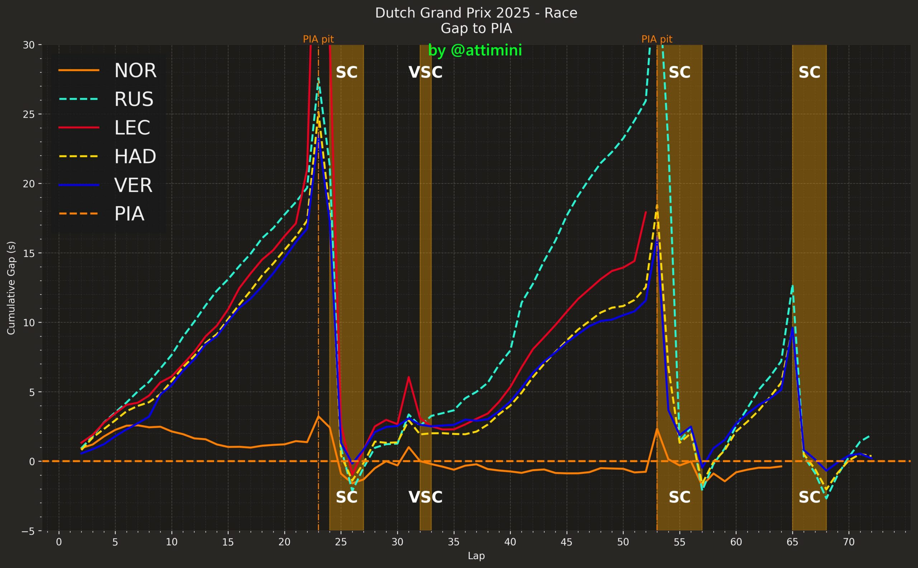
Task: Click the "PIA pit" label above lap 53
Action: tap(657, 39)
